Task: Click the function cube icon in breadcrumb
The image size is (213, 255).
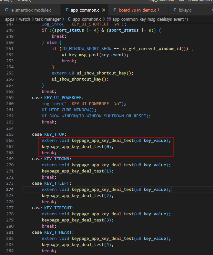Action: tap(109, 19)
